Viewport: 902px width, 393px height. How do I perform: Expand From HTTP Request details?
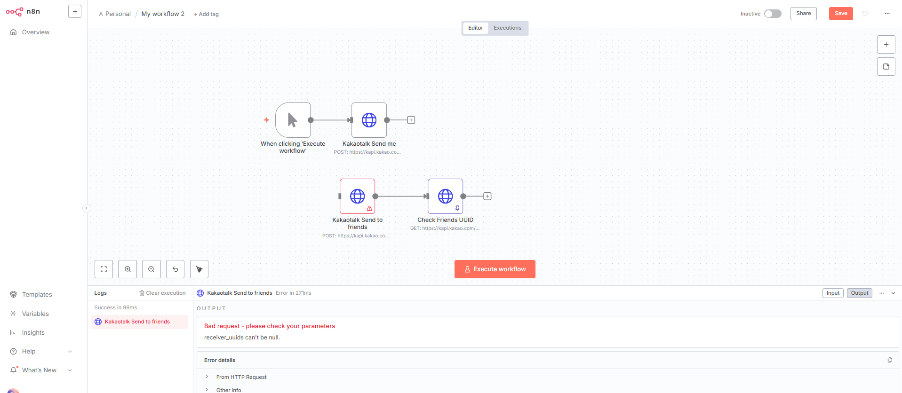click(241, 377)
